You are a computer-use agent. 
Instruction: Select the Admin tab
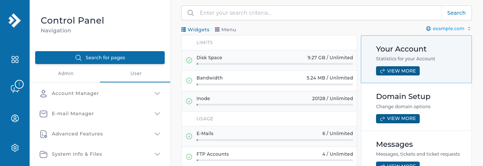pyautogui.click(x=66, y=74)
